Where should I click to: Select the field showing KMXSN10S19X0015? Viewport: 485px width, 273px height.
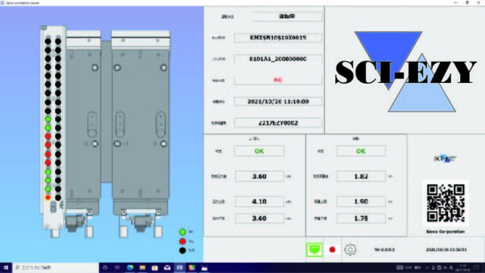pyautogui.click(x=278, y=37)
